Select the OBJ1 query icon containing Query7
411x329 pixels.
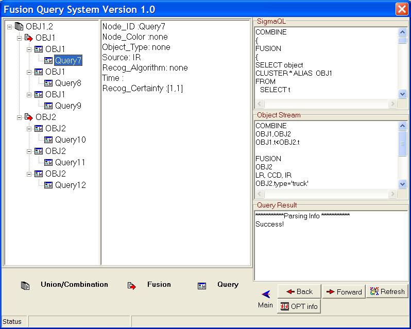click(39, 49)
